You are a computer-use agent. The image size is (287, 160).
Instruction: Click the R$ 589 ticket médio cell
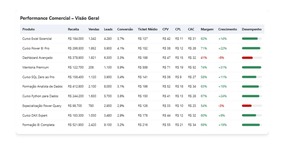point(143,67)
